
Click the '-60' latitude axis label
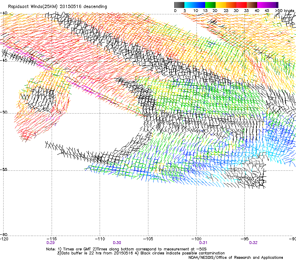click(4, 234)
